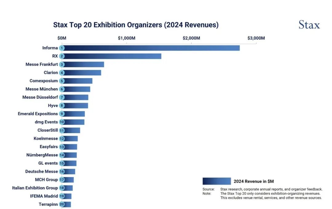Click the note line 'This excludes venue rental'
This screenshot has width=332, height=209.
(x=271, y=198)
